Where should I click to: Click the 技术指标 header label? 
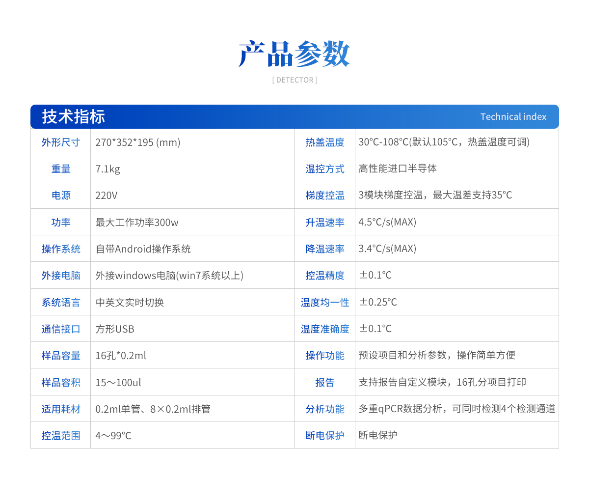tap(74, 117)
